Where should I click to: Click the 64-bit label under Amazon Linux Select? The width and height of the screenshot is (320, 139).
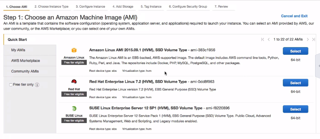point(295,60)
